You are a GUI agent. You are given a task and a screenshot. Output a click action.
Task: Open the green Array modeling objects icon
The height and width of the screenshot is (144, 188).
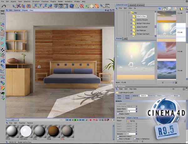click(86, 6)
